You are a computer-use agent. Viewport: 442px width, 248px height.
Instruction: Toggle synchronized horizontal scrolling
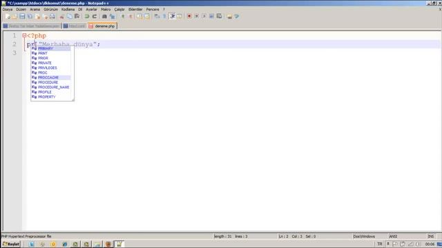147,17
